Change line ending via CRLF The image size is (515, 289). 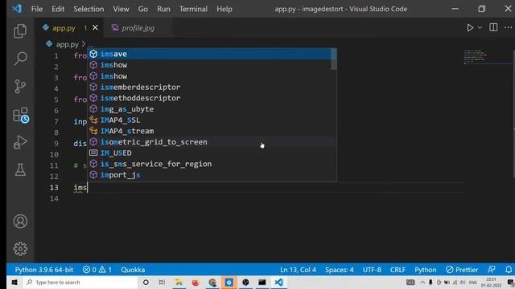398,270
